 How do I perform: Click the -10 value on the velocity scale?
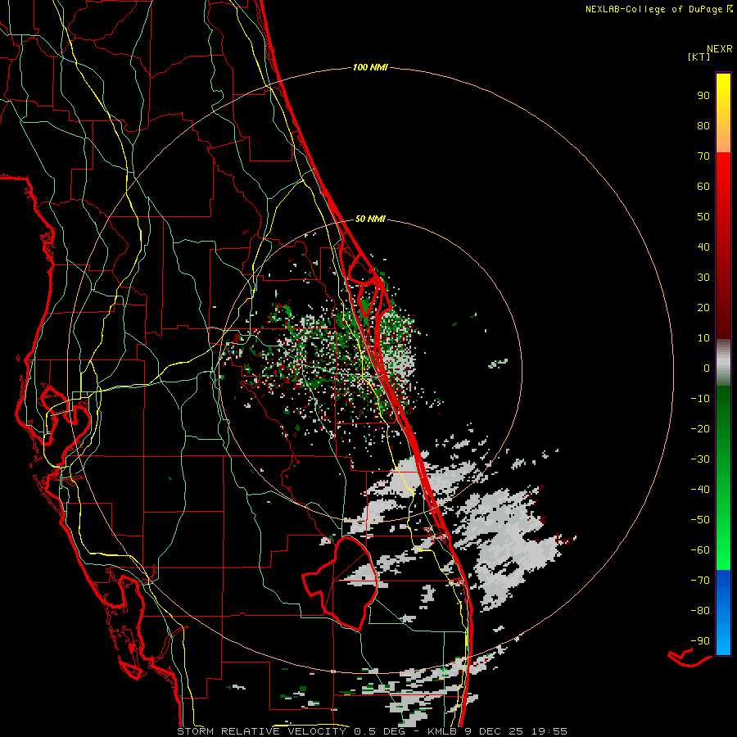coord(700,399)
